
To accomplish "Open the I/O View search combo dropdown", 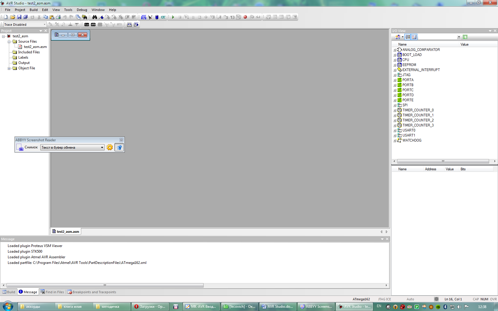I will (459, 37).
